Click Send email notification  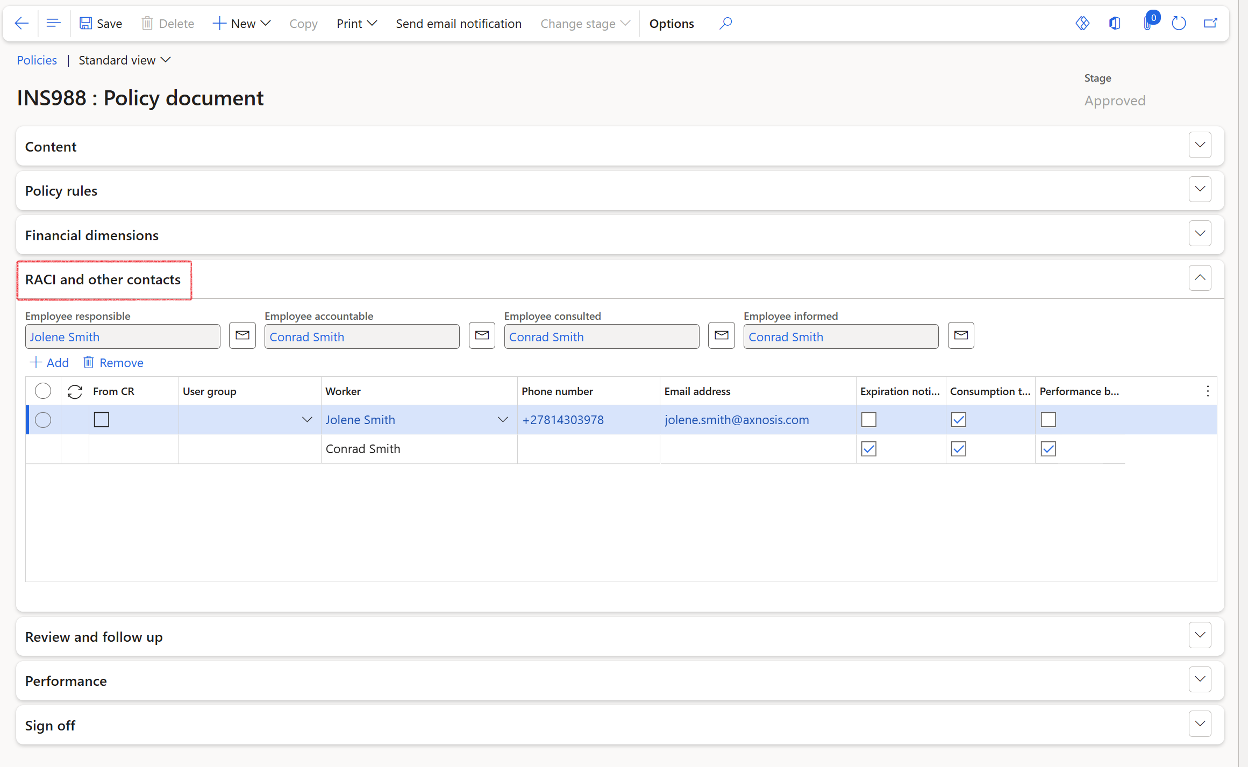click(459, 23)
